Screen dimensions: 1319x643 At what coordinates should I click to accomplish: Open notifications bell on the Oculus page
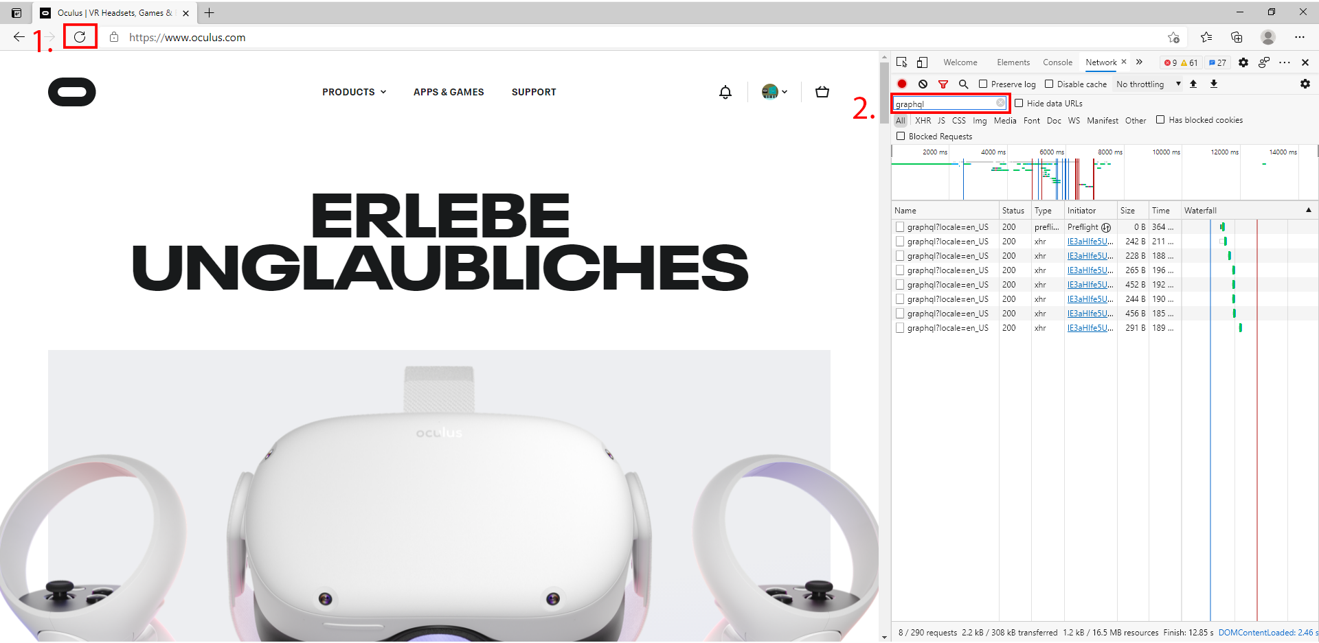725,92
